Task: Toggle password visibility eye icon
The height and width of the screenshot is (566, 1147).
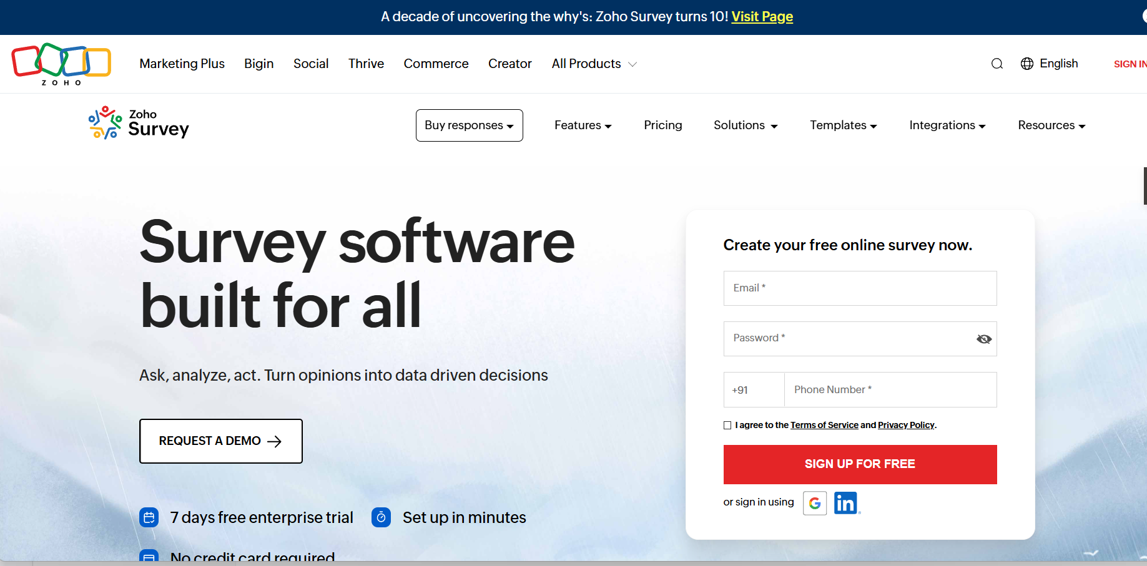Action: click(x=984, y=339)
